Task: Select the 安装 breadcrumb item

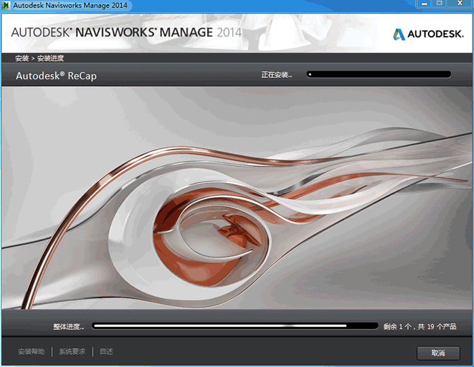Action: (22, 58)
